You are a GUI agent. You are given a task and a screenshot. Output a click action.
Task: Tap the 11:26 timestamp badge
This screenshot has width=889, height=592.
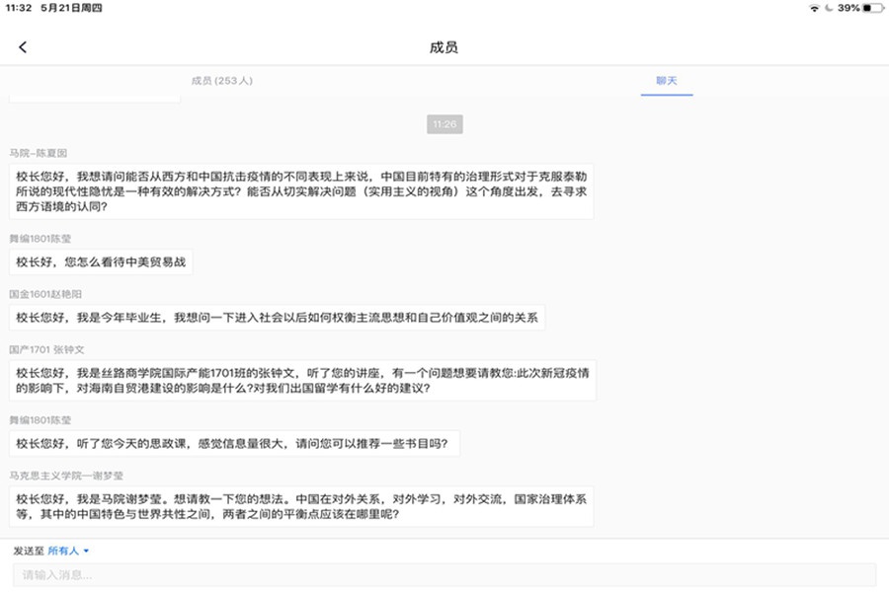click(444, 124)
